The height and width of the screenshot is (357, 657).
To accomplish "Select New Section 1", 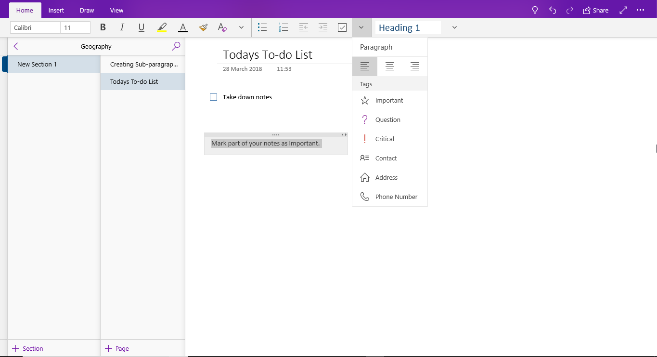I will coord(54,64).
